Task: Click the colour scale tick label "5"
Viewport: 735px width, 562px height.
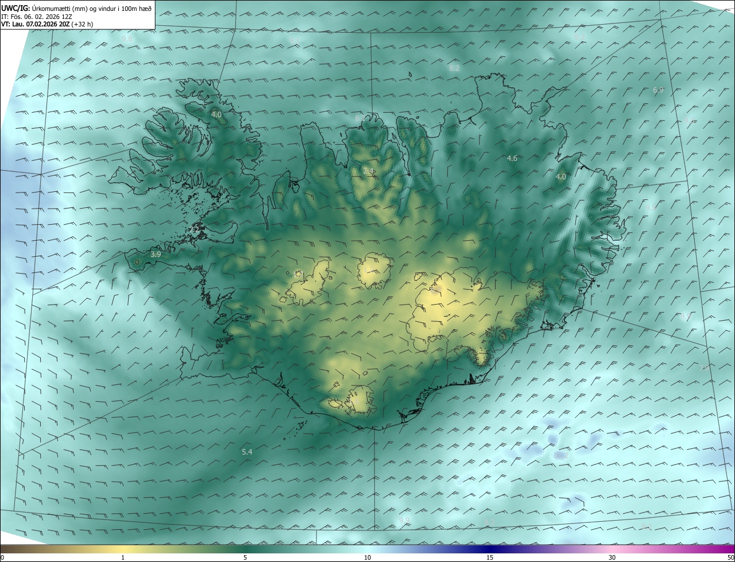Action: 245,558
